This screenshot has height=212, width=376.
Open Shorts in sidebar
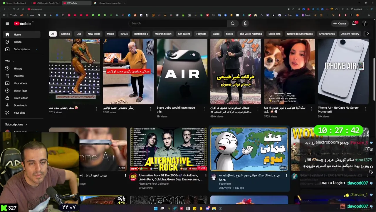22,42
